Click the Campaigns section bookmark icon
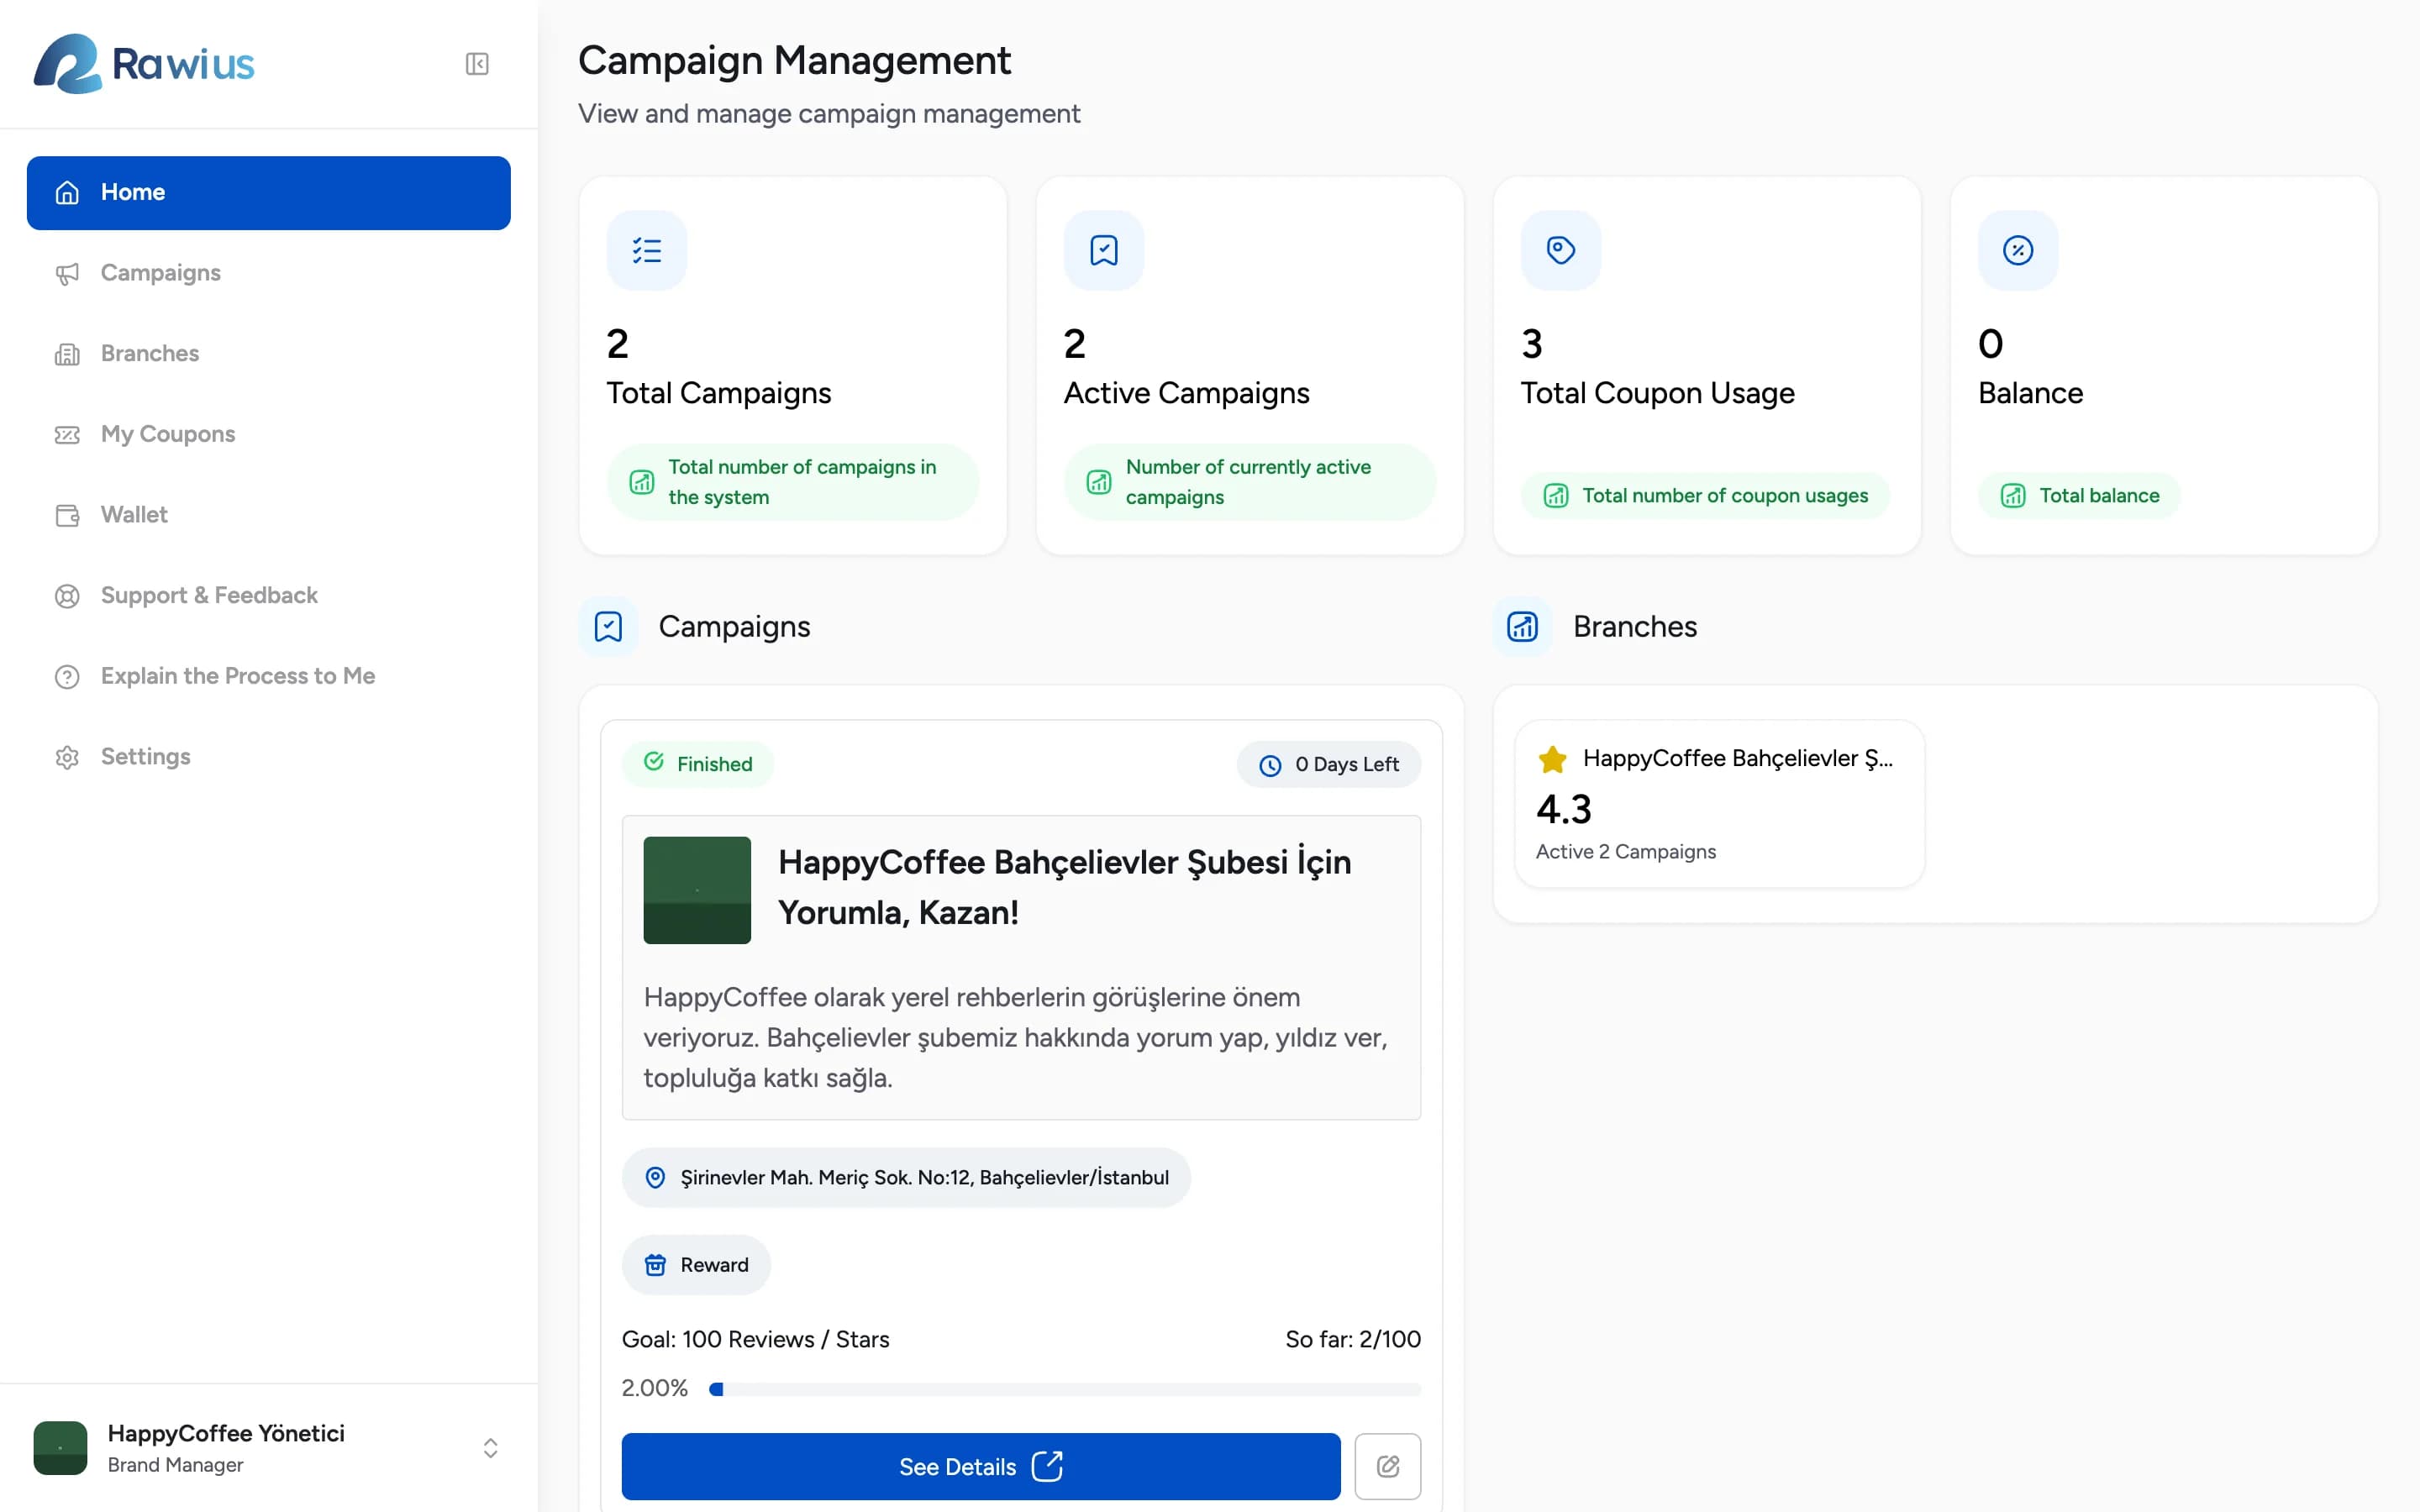 (608, 627)
